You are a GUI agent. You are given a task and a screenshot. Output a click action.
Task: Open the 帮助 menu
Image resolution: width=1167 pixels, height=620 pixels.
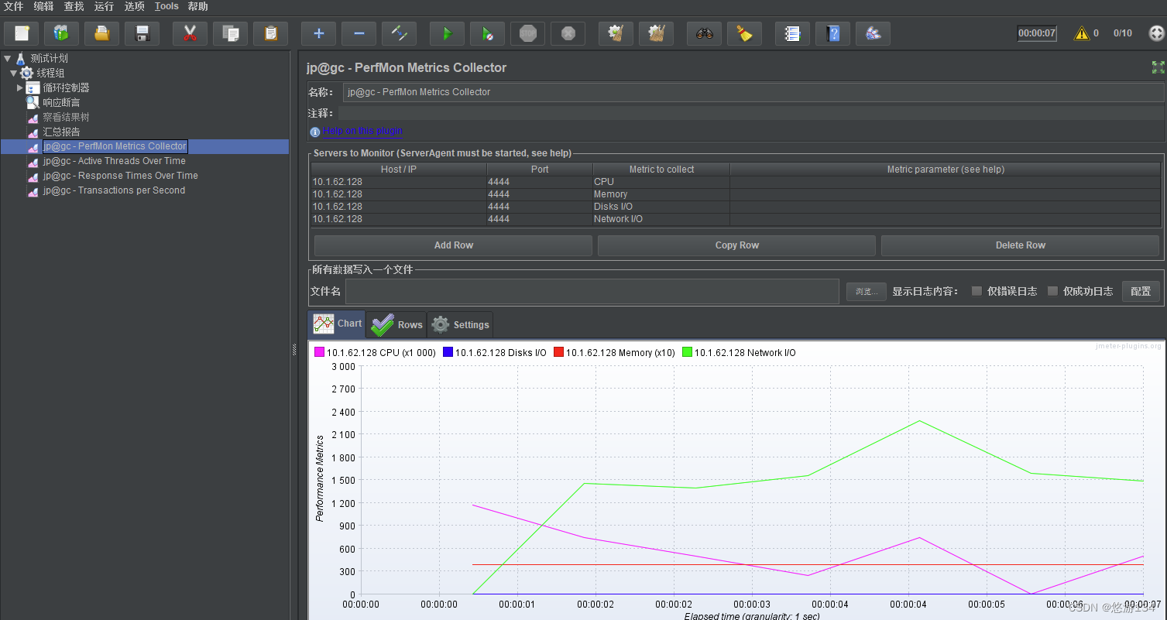tap(197, 6)
